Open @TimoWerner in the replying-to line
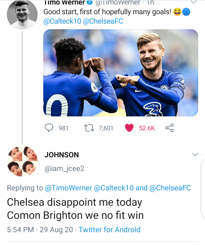Screen dimensions: 205x245 tap(68, 188)
